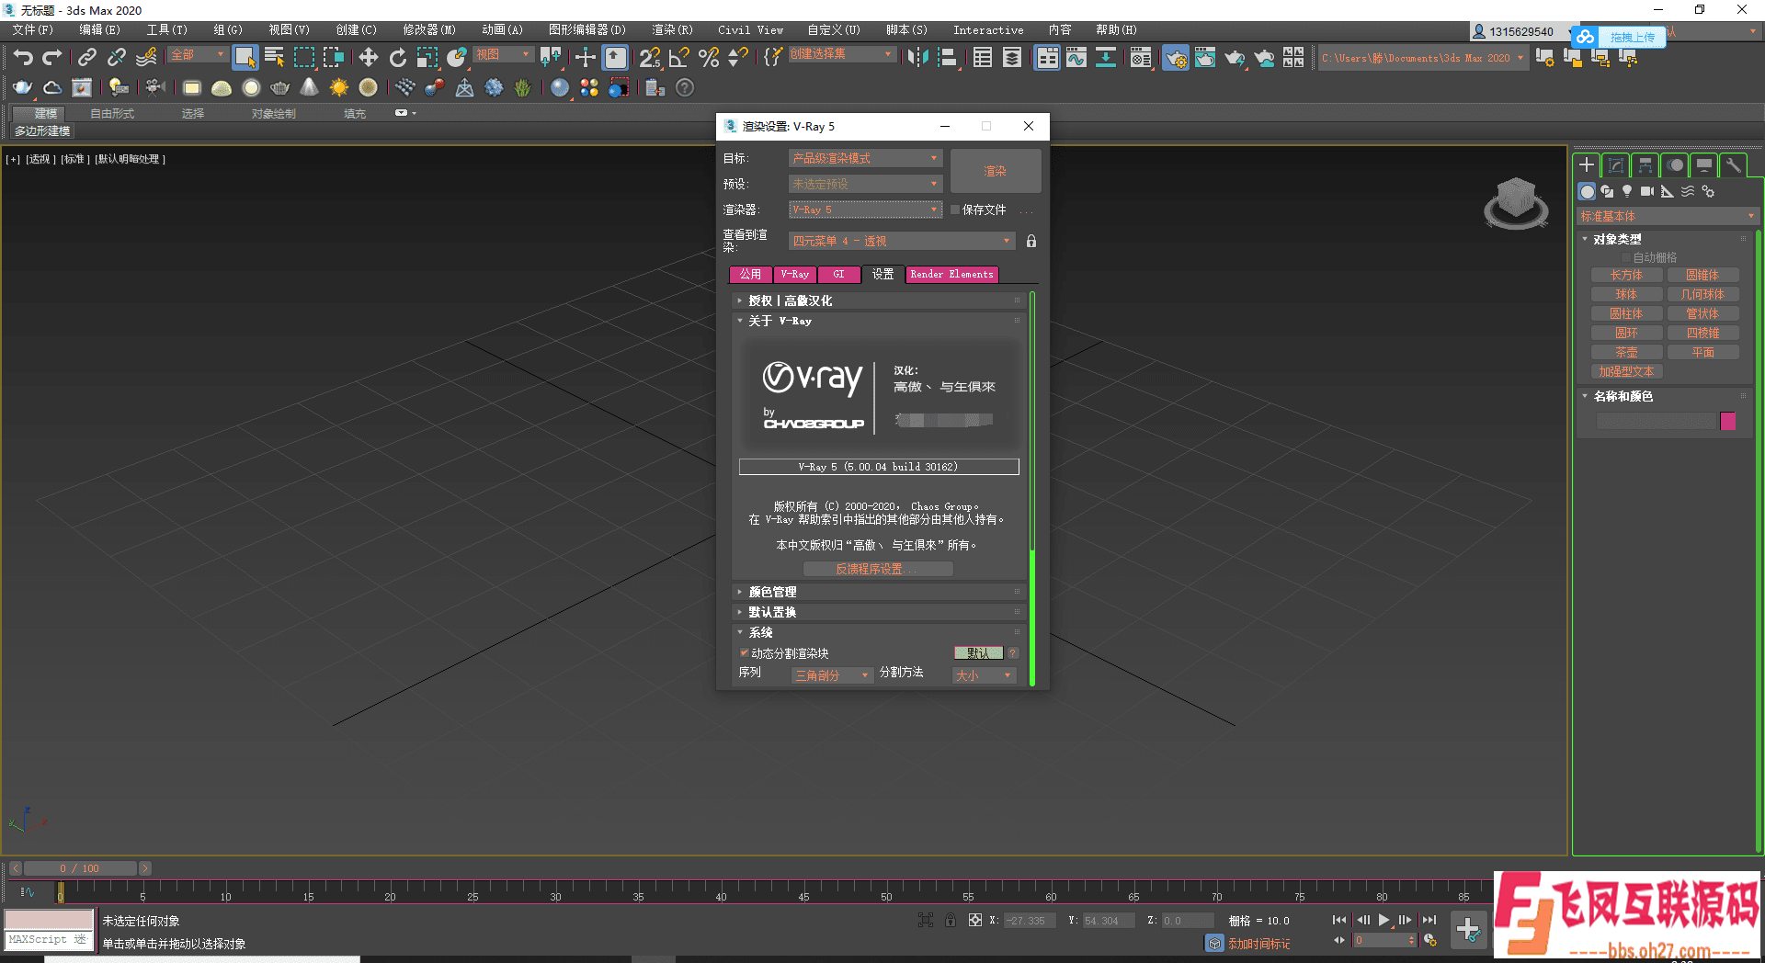Toggle Save File checkbox in render settings
The image size is (1765, 963).
coord(955,210)
